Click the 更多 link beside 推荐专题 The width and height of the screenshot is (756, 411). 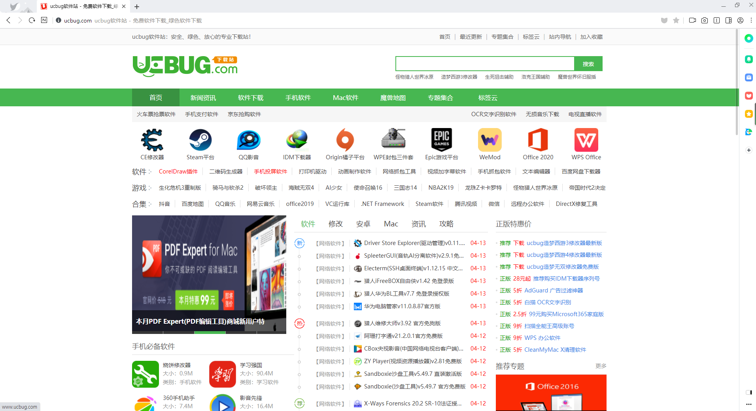601,366
